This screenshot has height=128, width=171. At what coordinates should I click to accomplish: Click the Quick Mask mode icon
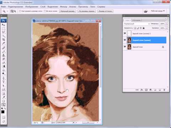tap(4, 118)
